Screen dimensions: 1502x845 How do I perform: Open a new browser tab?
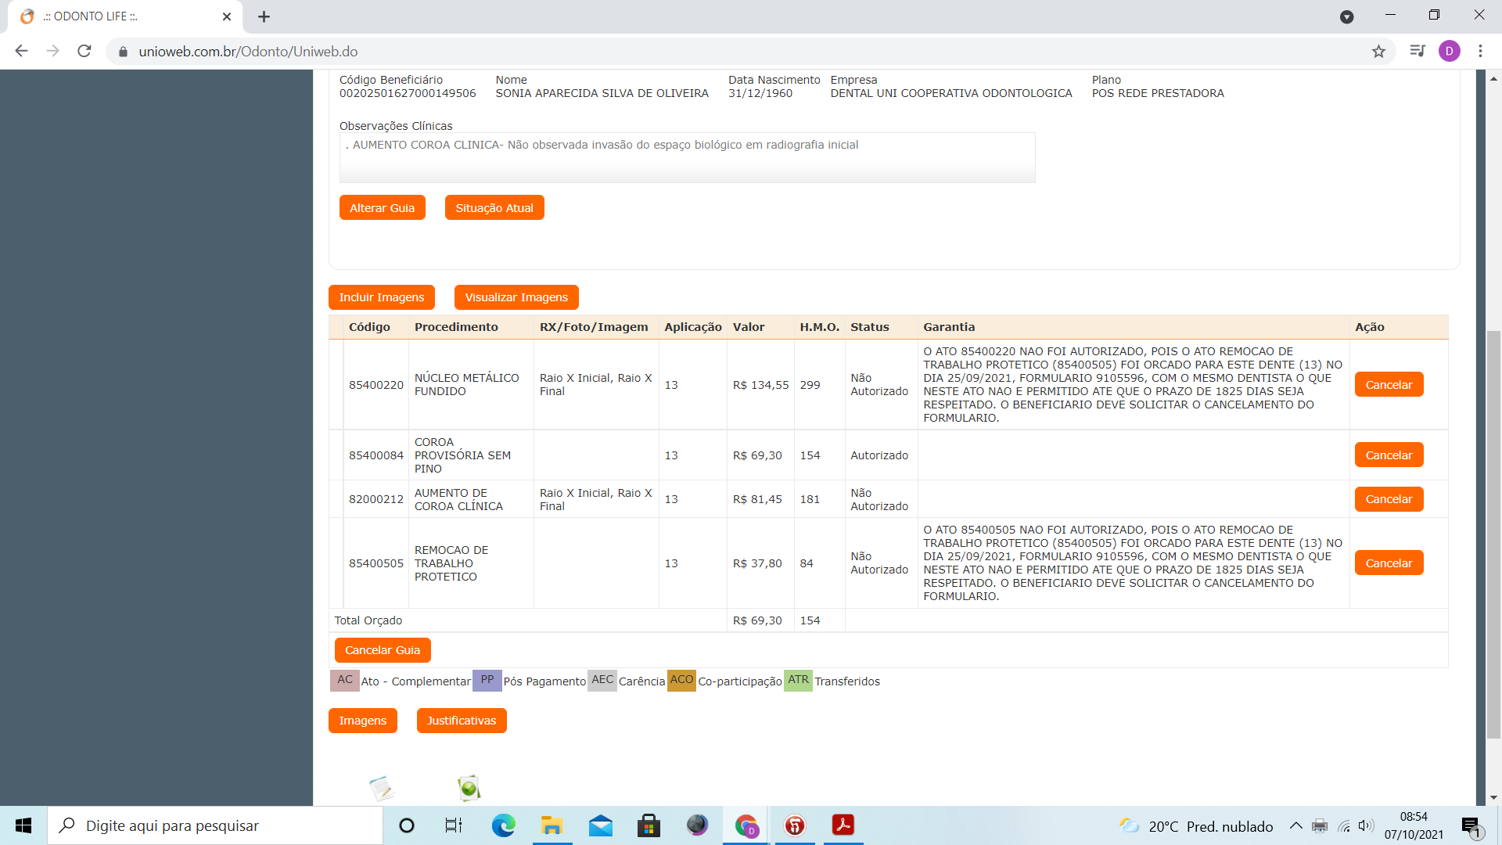[x=264, y=16]
